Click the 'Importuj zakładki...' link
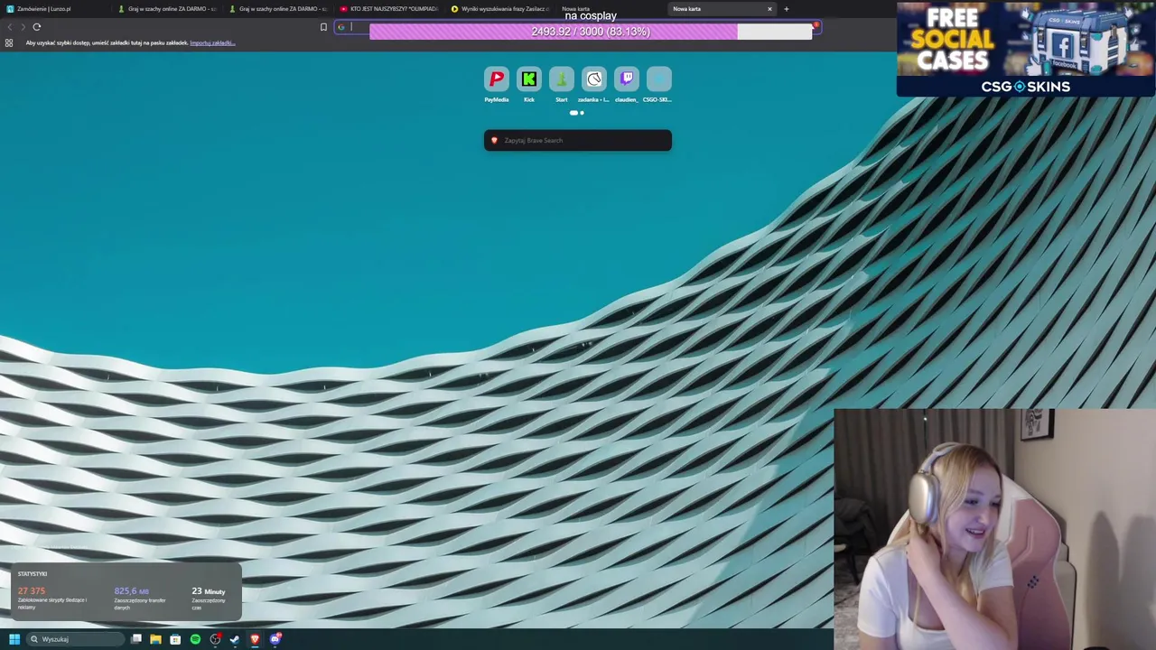1156x650 pixels. tap(212, 42)
